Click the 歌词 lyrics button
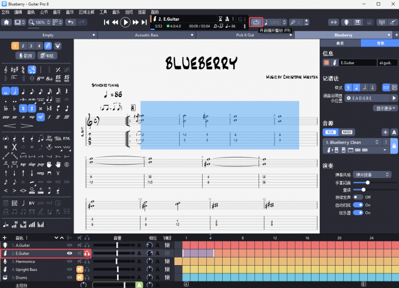The image size is (399, 288). tap(25, 55)
